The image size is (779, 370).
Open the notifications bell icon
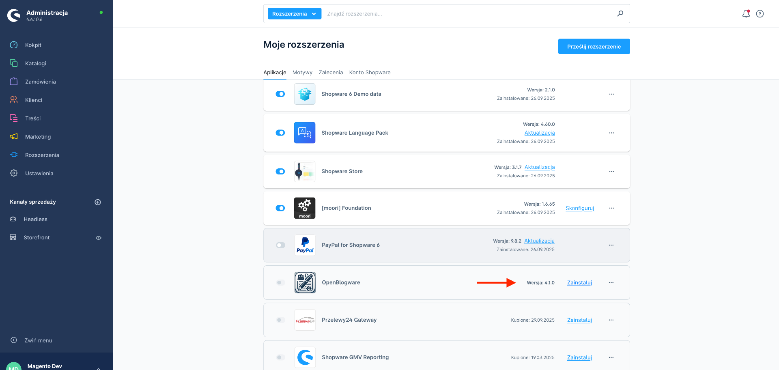(746, 14)
